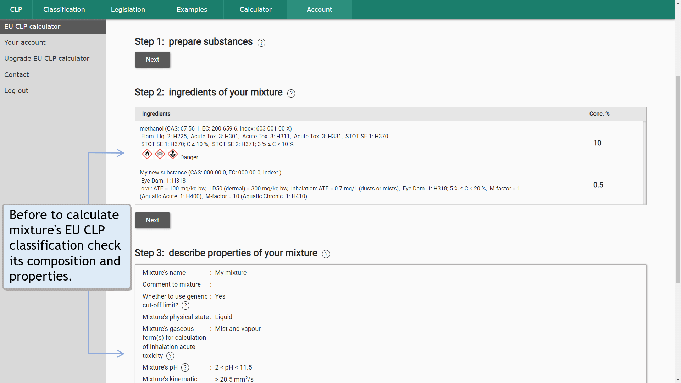Scroll down to view more mixture properties
The image size is (681, 383).
coord(677,379)
